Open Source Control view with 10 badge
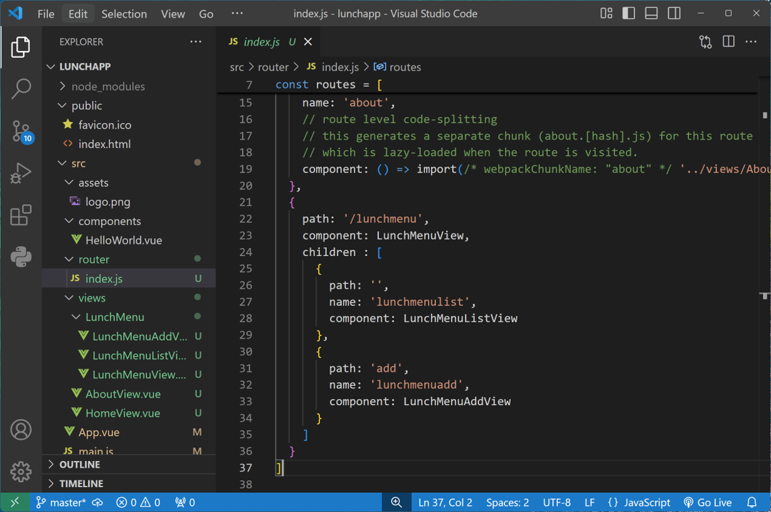Screen dimensions: 771x512 [22, 132]
